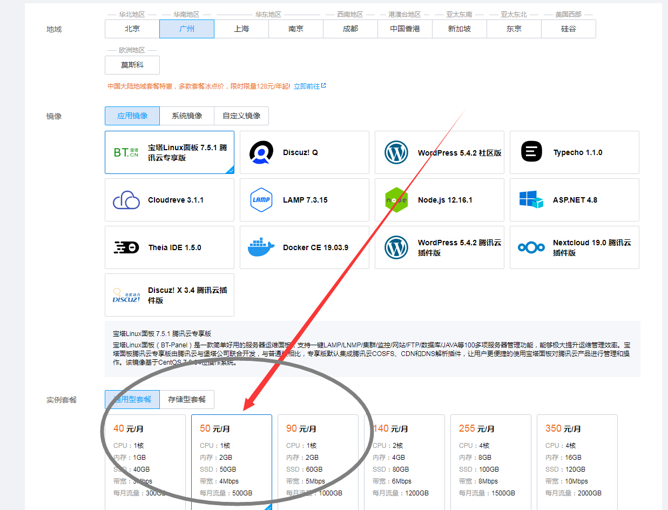Click the WordPress 腾讯云插件版 logo icon
Viewport: 668px width, 510px height.
[396, 247]
